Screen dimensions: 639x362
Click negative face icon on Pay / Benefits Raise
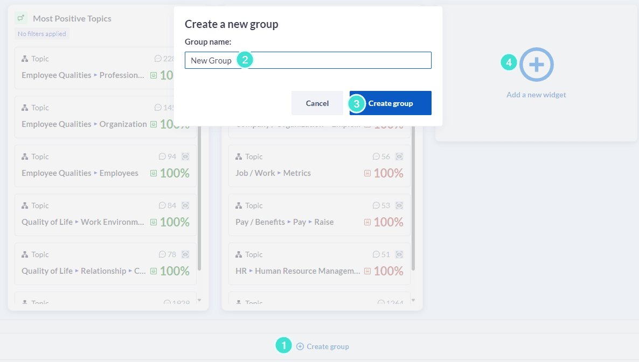pyautogui.click(x=367, y=222)
